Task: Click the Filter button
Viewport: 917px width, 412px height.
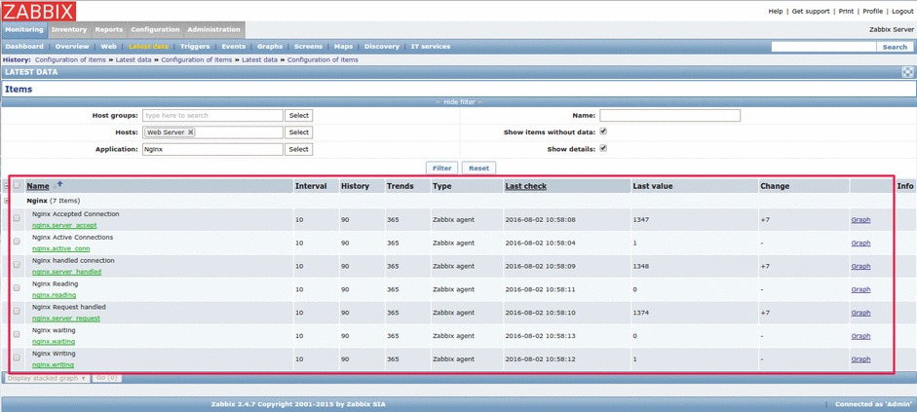Action: point(441,169)
